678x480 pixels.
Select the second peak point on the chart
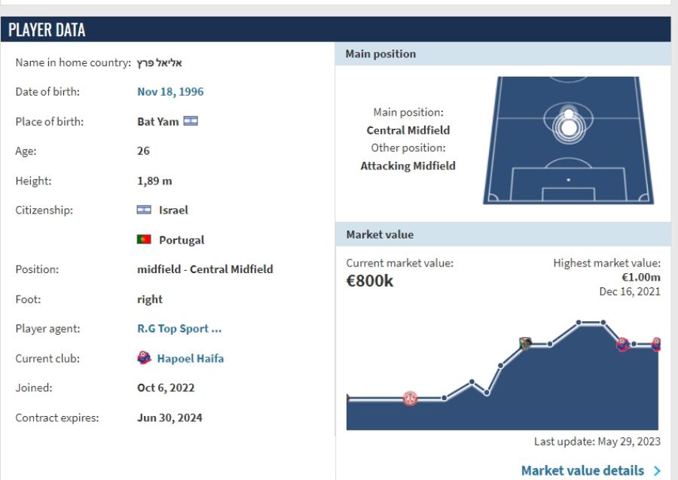[603, 323]
